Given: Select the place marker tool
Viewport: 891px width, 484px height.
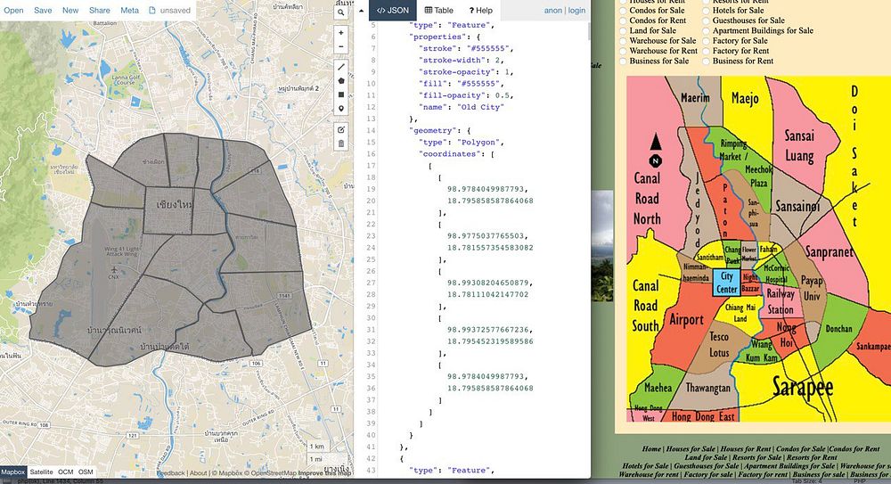Looking at the screenshot, I should (341, 109).
